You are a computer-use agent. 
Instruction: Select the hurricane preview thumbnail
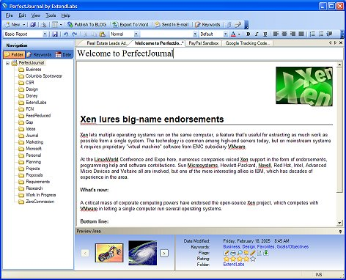(143, 253)
